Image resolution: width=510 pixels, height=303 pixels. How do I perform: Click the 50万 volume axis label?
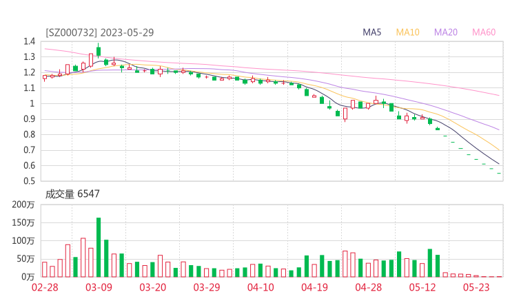click(25, 259)
